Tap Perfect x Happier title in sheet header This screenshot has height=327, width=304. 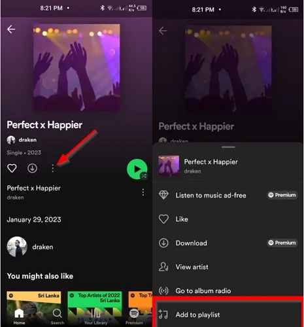pos(211,162)
